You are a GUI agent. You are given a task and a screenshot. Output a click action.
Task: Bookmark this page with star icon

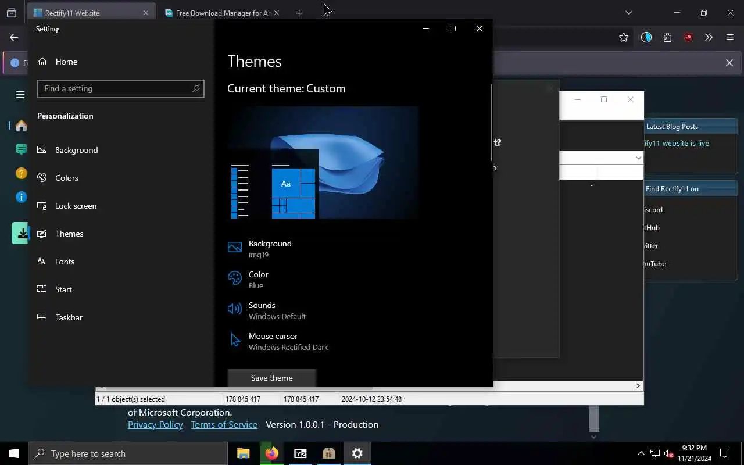click(624, 37)
